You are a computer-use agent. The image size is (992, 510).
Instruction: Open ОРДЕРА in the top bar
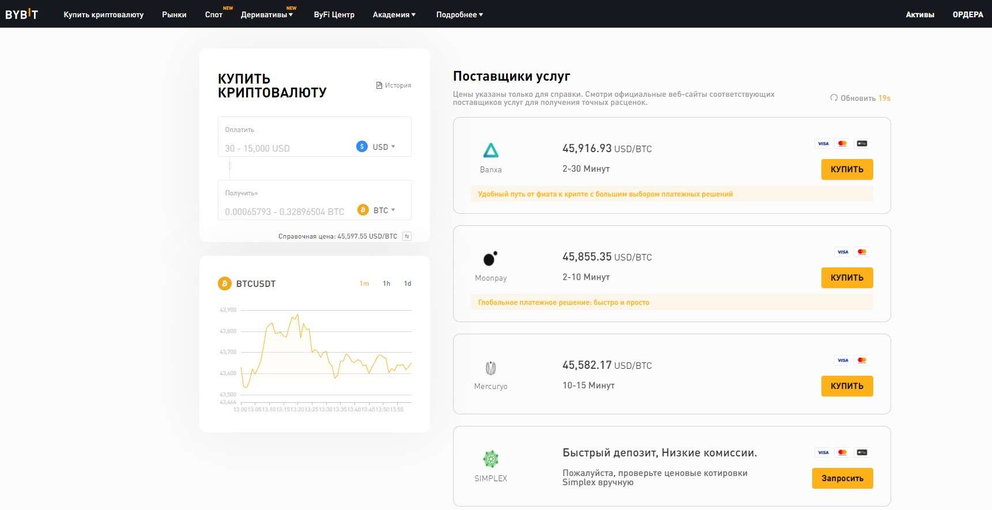click(x=968, y=14)
